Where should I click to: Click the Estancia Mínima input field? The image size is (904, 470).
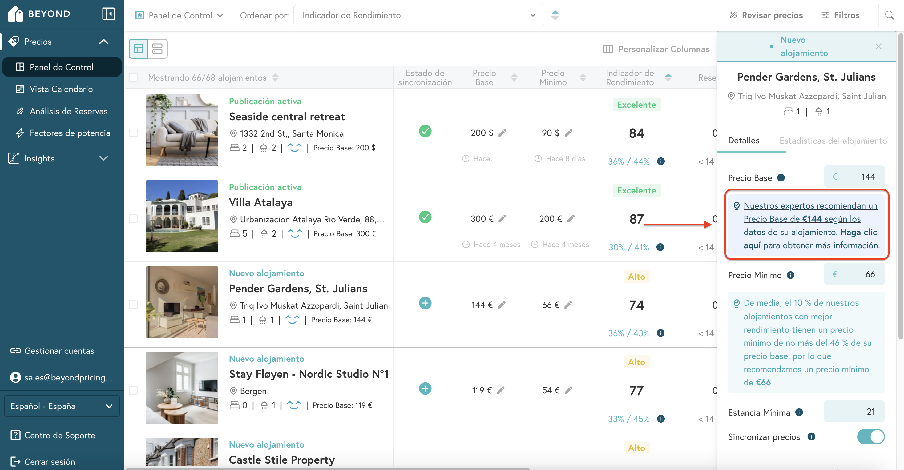pos(854,412)
